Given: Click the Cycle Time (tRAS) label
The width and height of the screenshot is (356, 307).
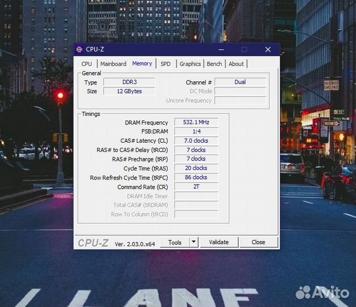Looking at the screenshot, I should point(146,169).
